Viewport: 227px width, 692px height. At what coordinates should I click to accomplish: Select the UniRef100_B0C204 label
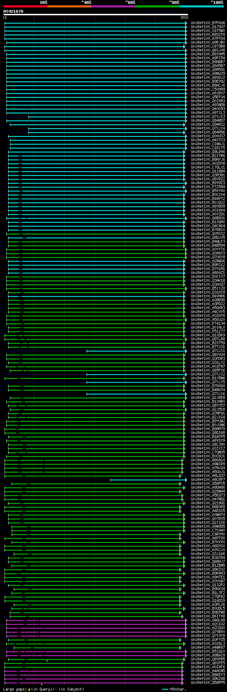[x=208, y=194]
